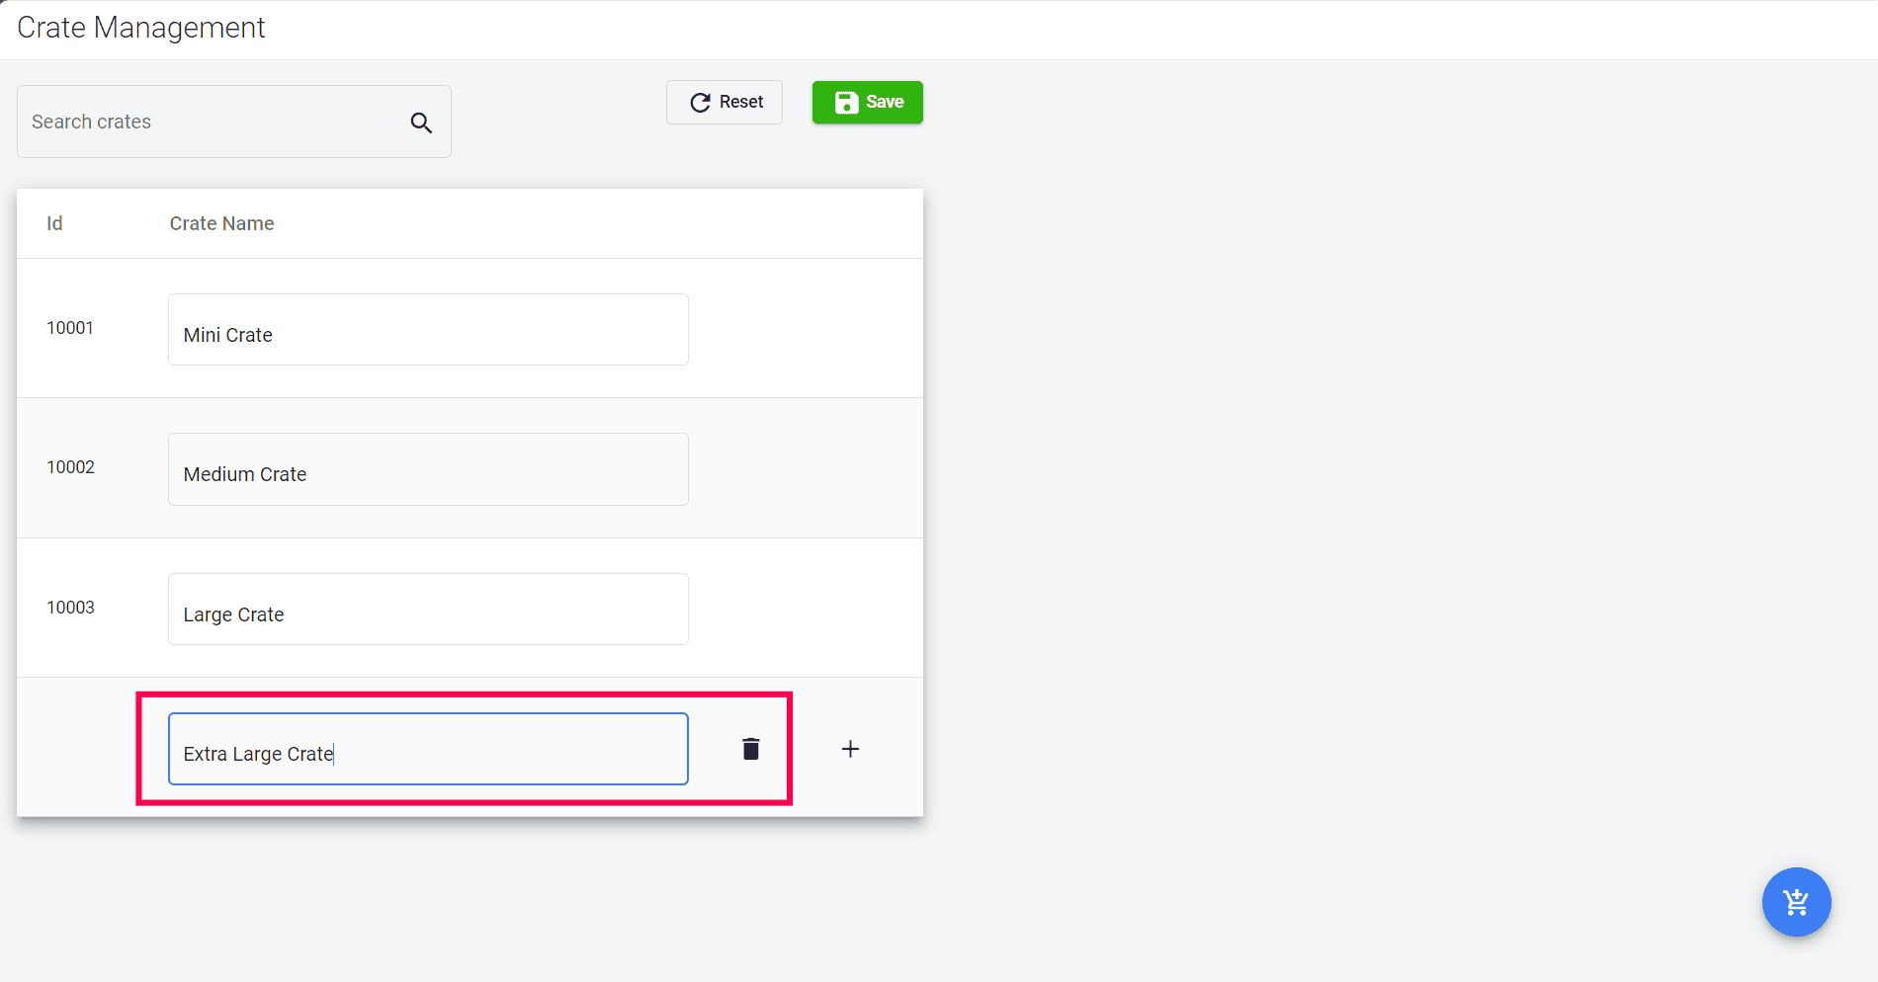Click the magnifier icon in search box

[x=421, y=123]
